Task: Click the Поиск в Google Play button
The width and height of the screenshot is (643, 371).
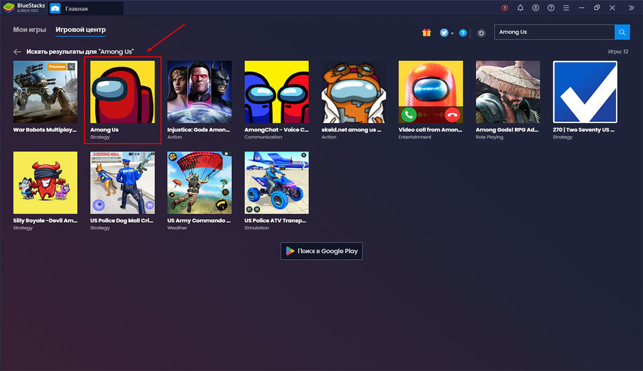Action: pos(321,251)
